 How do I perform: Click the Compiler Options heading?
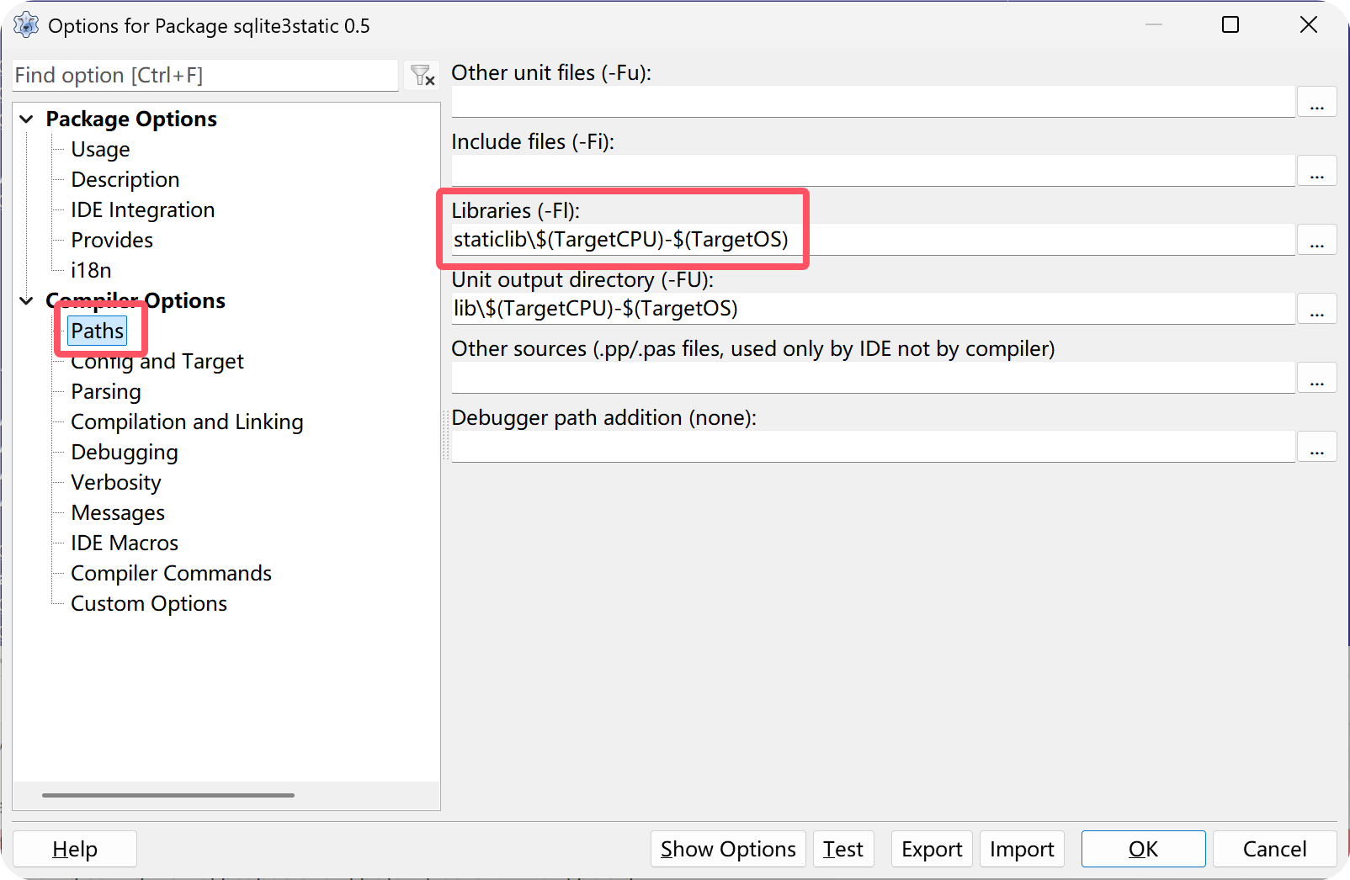click(136, 301)
